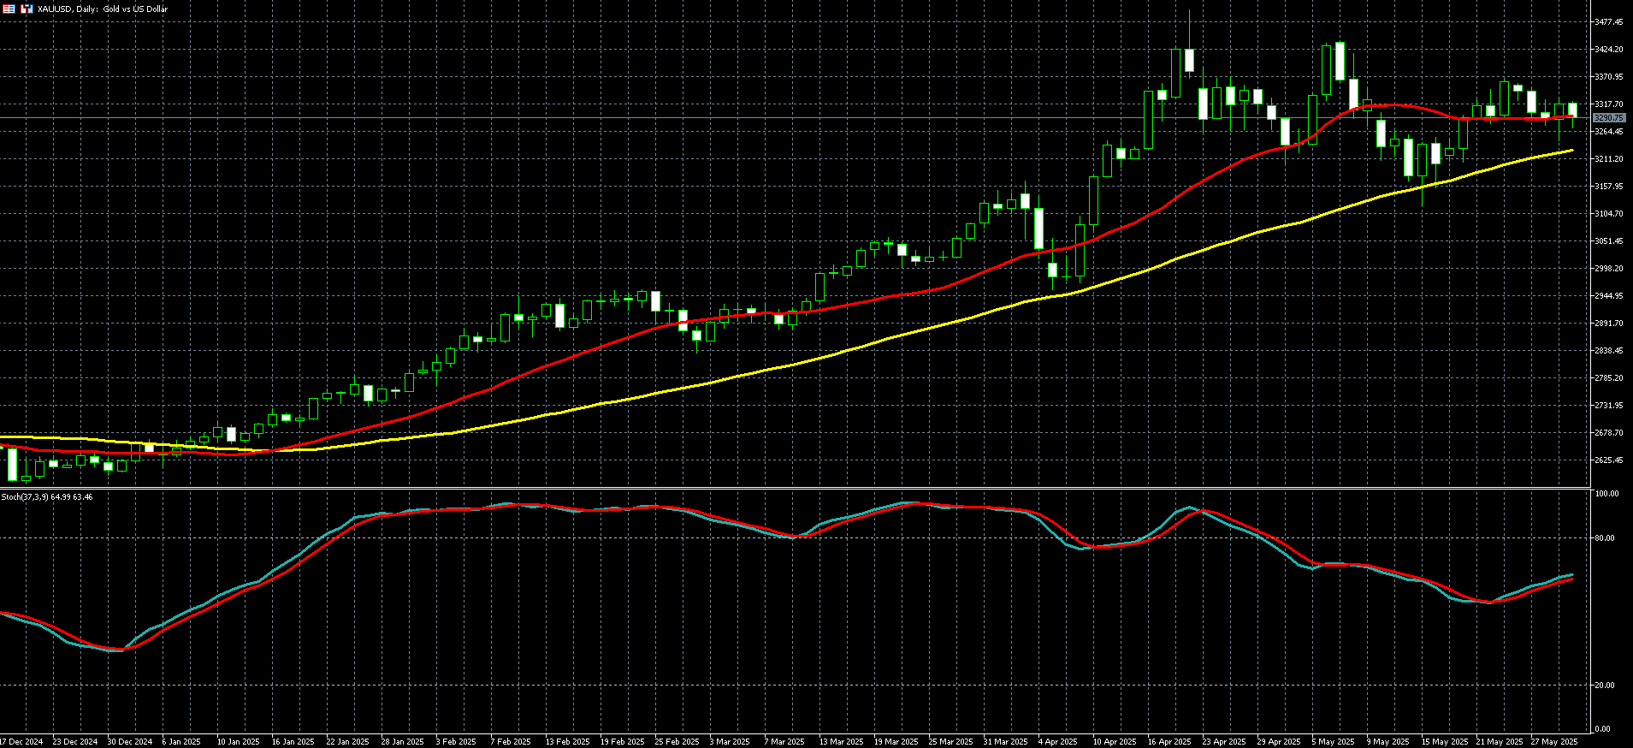Select the 2998.20 price scale level
Image resolution: width=1633 pixels, height=748 pixels.
[x=1608, y=269]
